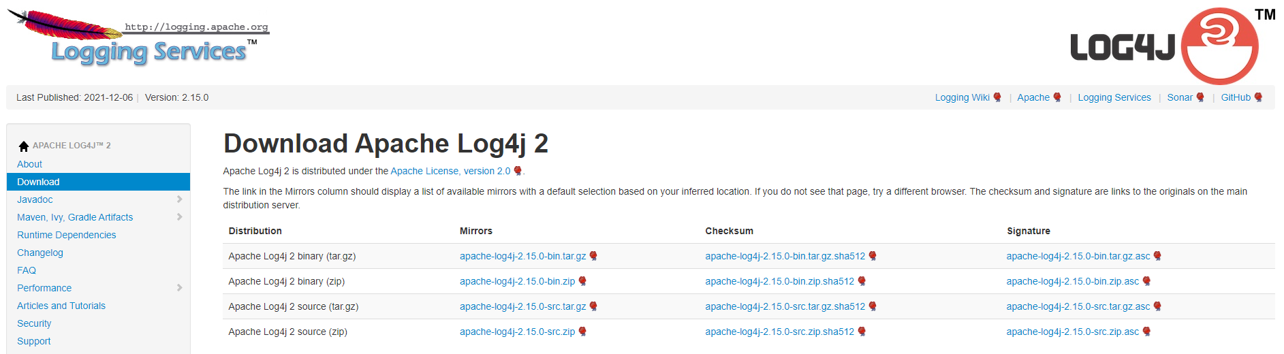1284x354 pixels.
Task: Click the Log4j logo in the header
Action: 1172,46
